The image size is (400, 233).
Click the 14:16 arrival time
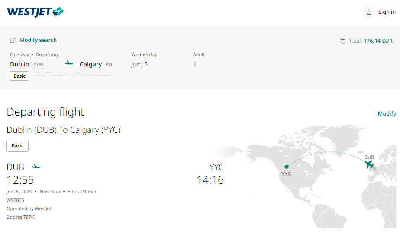[210, 180]
